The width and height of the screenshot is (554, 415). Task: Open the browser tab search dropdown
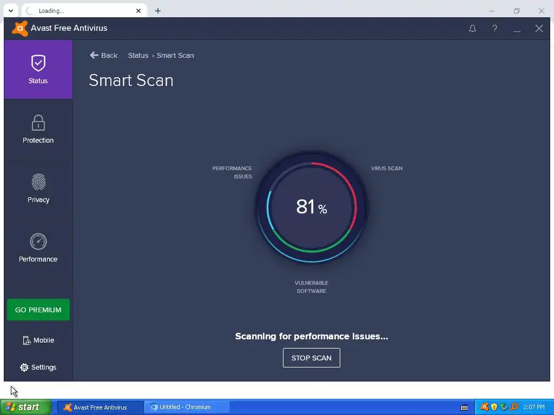[11, 11]
